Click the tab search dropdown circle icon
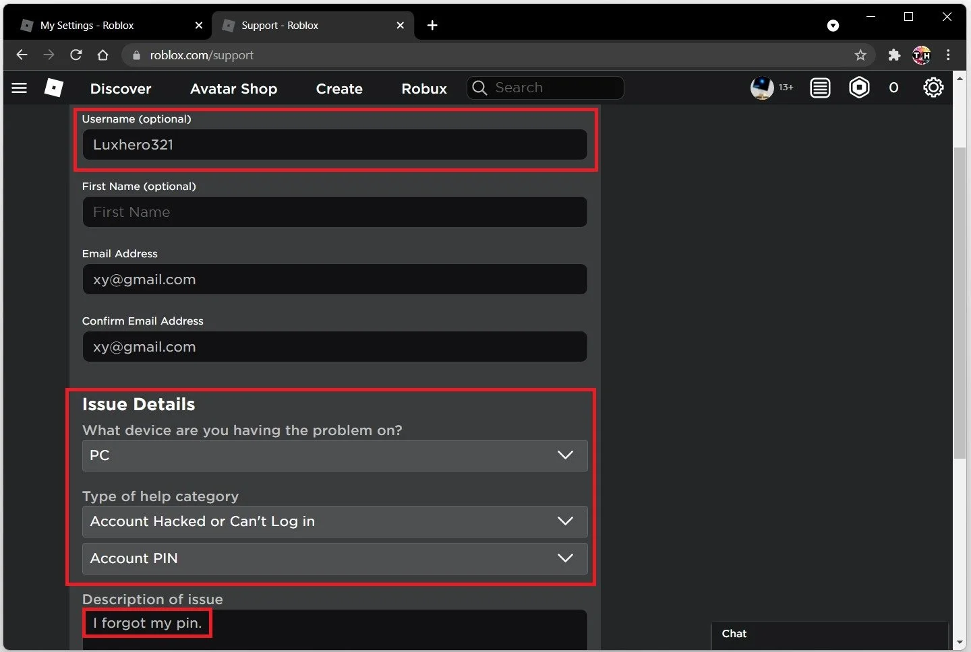This screenshot has width=971, height=652. [x=833, y=26]
